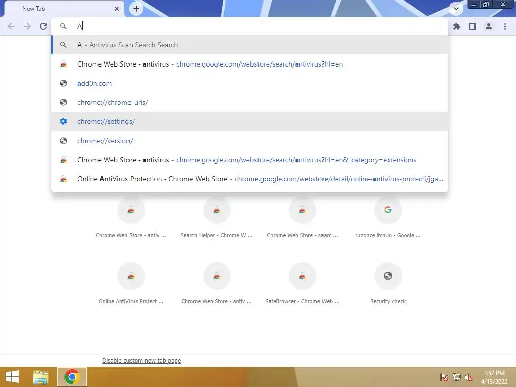Click the browser Forward arrow
This screenshot has width=516, height=387.
coord(27,26)
